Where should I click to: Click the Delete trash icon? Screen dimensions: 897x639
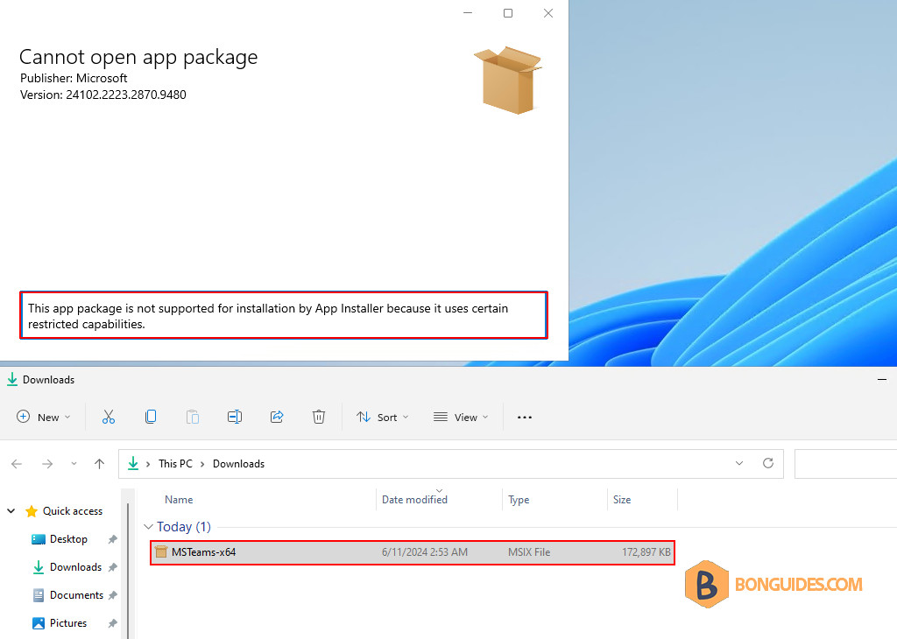[x=319, y=417]
